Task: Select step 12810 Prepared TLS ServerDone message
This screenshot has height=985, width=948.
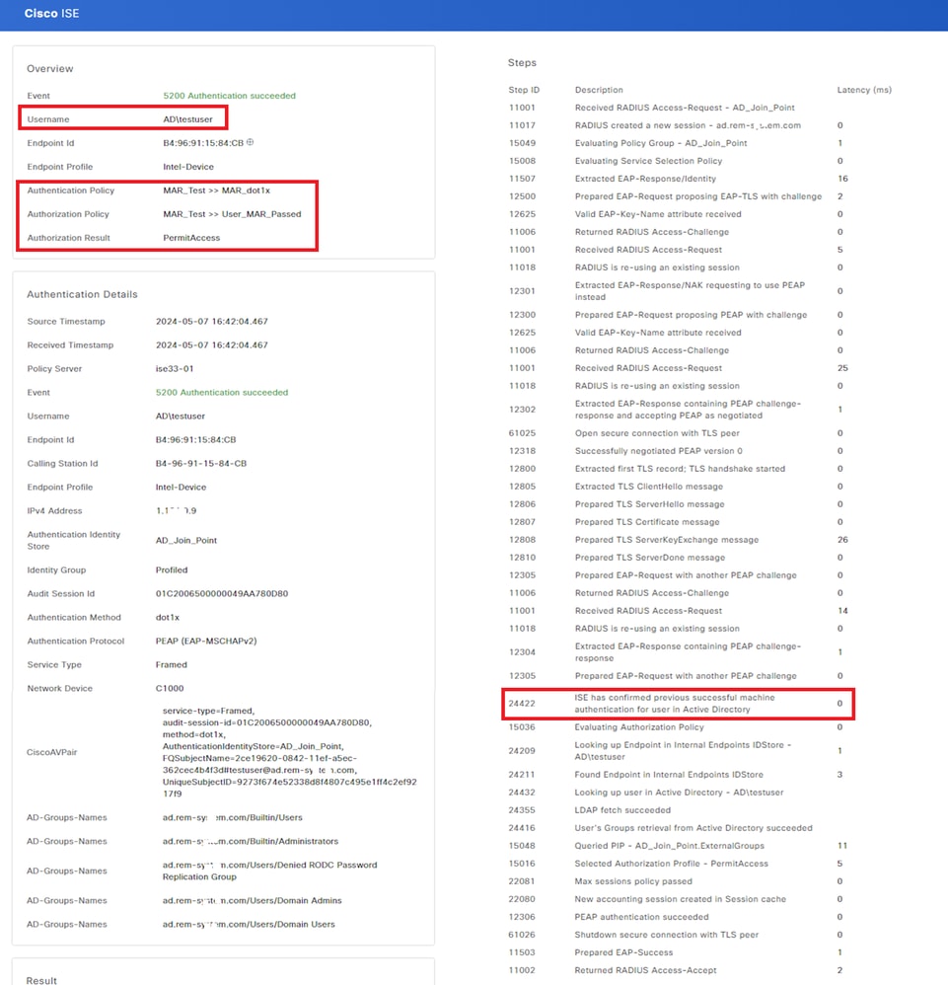Action: (x=678, y=558)
